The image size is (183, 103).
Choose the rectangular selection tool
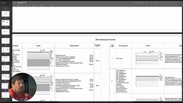[17, 6]
